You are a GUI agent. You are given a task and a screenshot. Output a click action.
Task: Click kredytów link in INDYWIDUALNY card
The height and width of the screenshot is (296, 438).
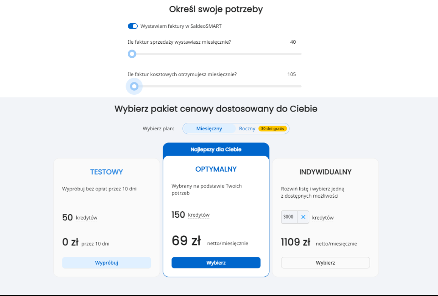323,218
